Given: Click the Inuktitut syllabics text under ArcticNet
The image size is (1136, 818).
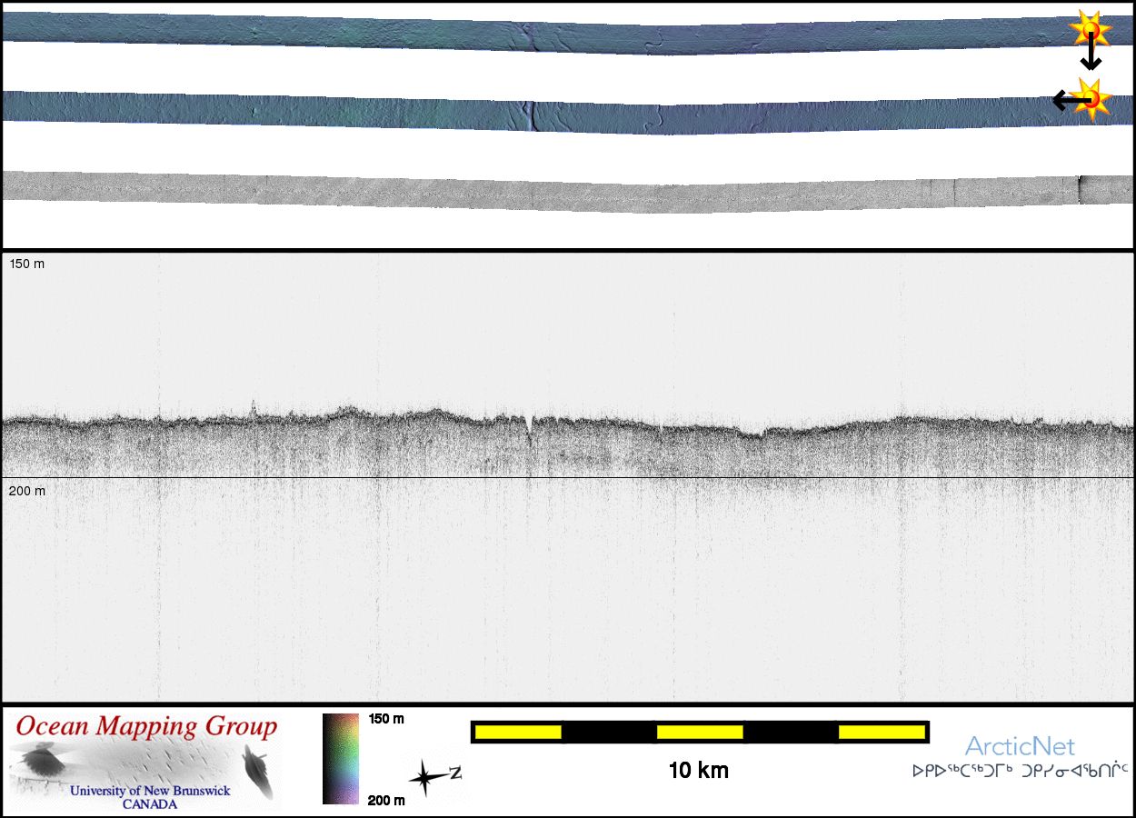Looking at the screenshot, I should pyautogui.click(x=1020, y=771).
